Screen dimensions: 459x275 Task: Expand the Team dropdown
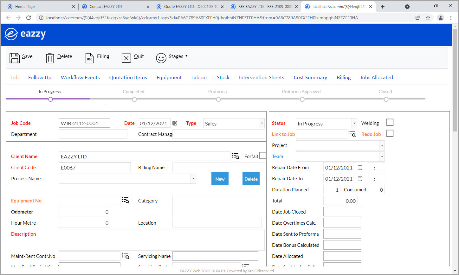(382, 157)
